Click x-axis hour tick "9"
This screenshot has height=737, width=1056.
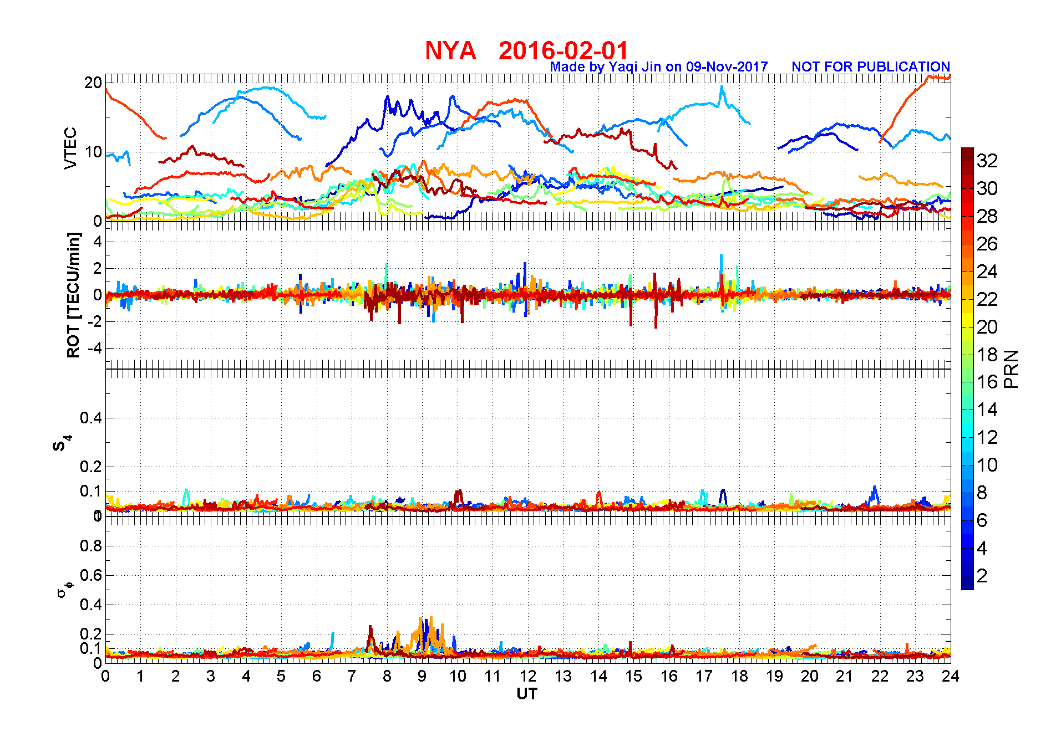pos(422,676)
